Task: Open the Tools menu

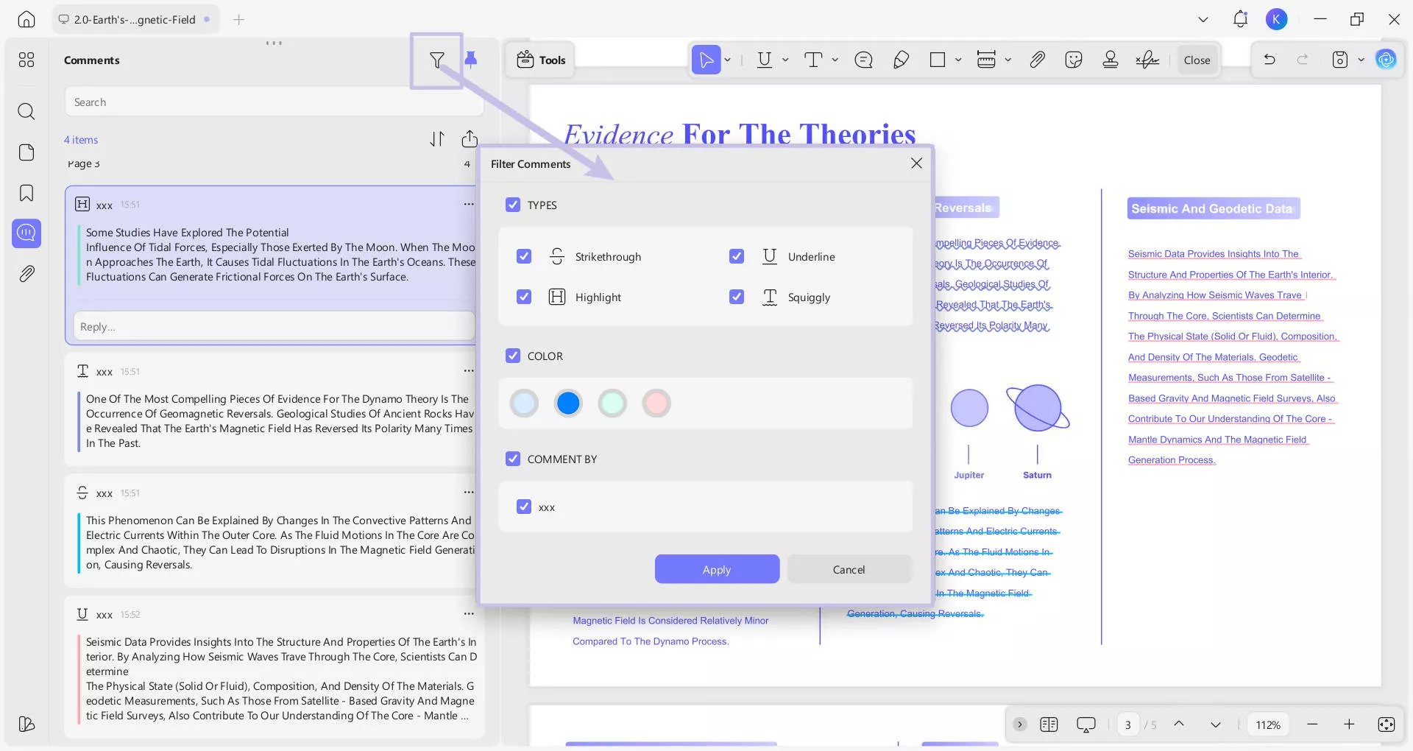Action: 541,60
